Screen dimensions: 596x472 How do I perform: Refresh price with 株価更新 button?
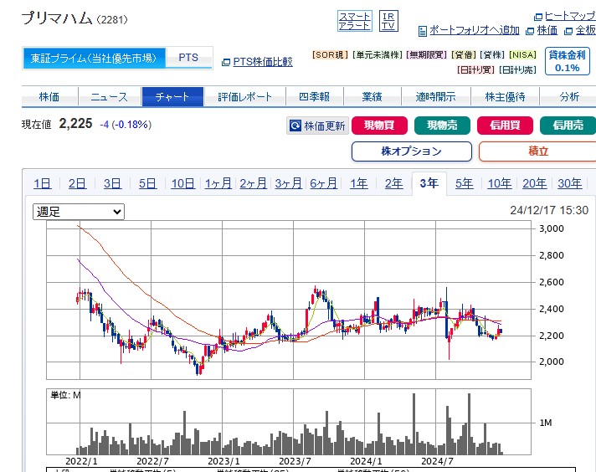point(317,126)
